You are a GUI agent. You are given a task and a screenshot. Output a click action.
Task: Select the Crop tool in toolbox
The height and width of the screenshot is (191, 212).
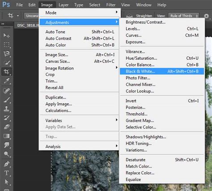pyautogui.click(x=7, y=72)
